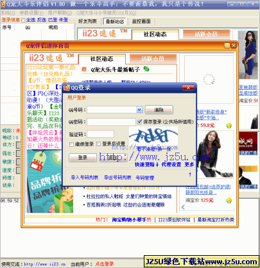This screenshot has height=268, width=260.
Task: Select 社区动态 tab in Q宠伴侣迷你首页 popup
Action: (x=102, y=59)
